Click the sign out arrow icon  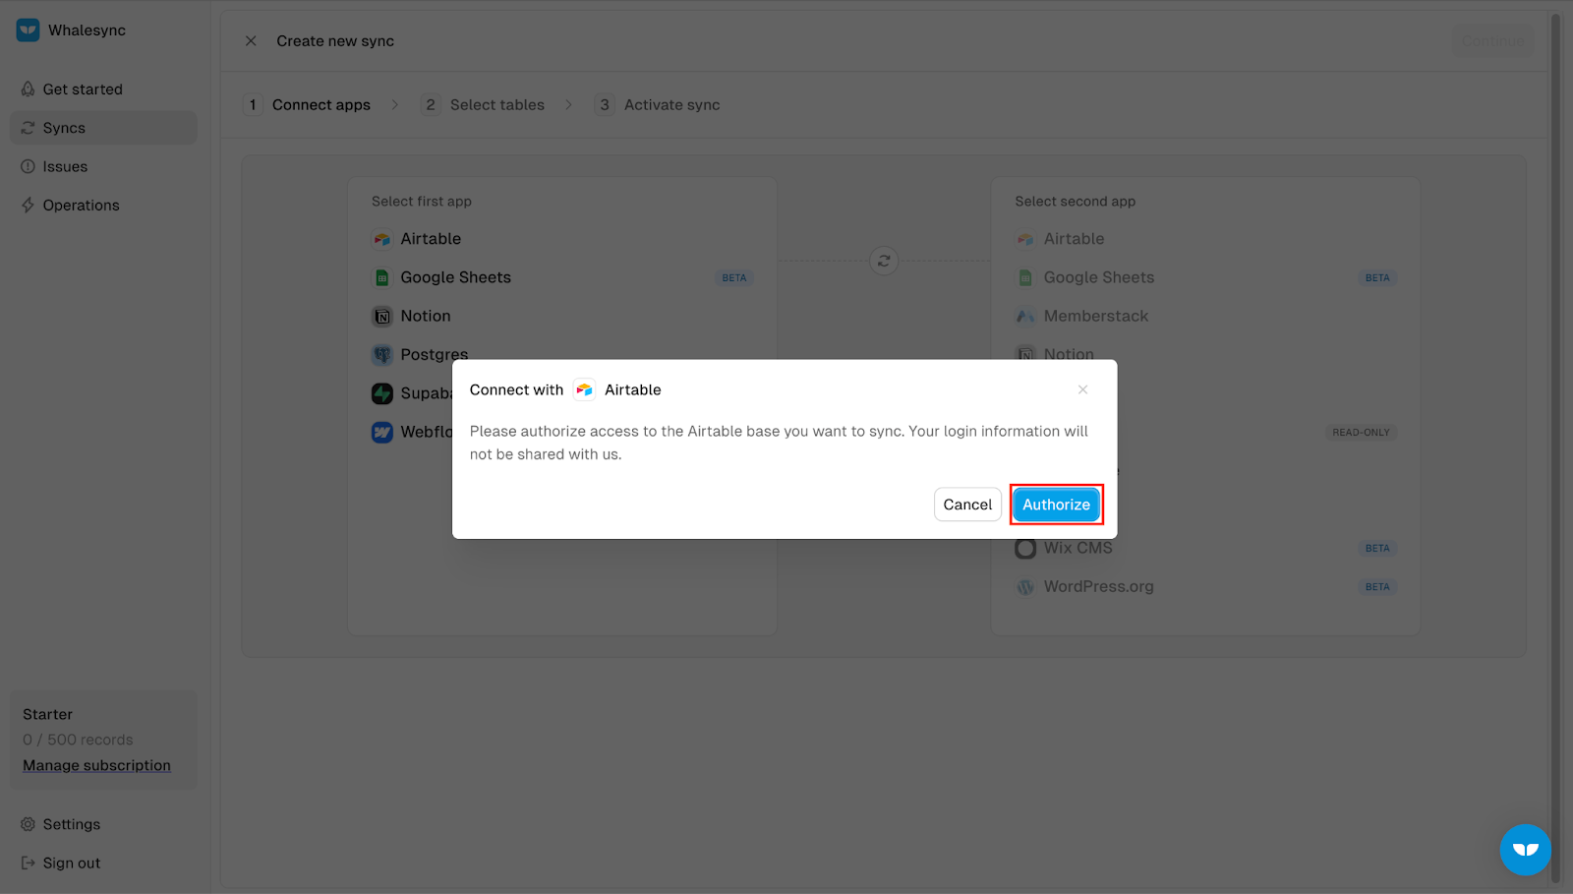[x=28, y=863]
